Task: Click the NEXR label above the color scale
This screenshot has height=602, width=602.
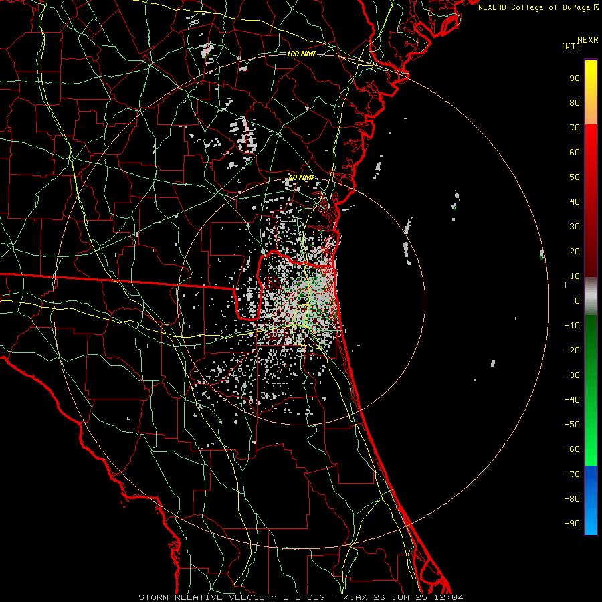Action: pyautogui.click(x=588, y=40)
